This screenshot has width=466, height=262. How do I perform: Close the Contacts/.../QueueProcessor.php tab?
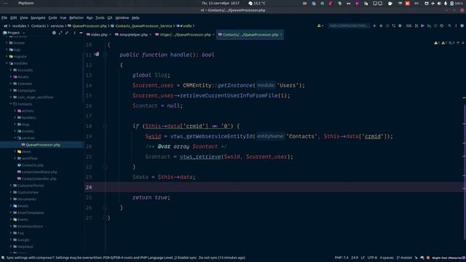click(281, 35)
